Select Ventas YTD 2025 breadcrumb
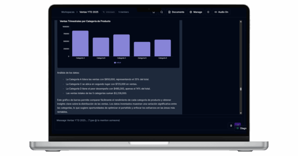Screen dimensions: 298x156 (x=88, y=12)
